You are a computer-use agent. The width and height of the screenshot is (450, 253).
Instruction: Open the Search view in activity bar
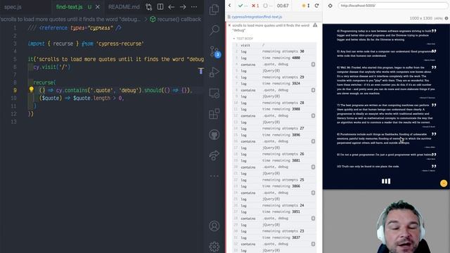pos(214,30)
